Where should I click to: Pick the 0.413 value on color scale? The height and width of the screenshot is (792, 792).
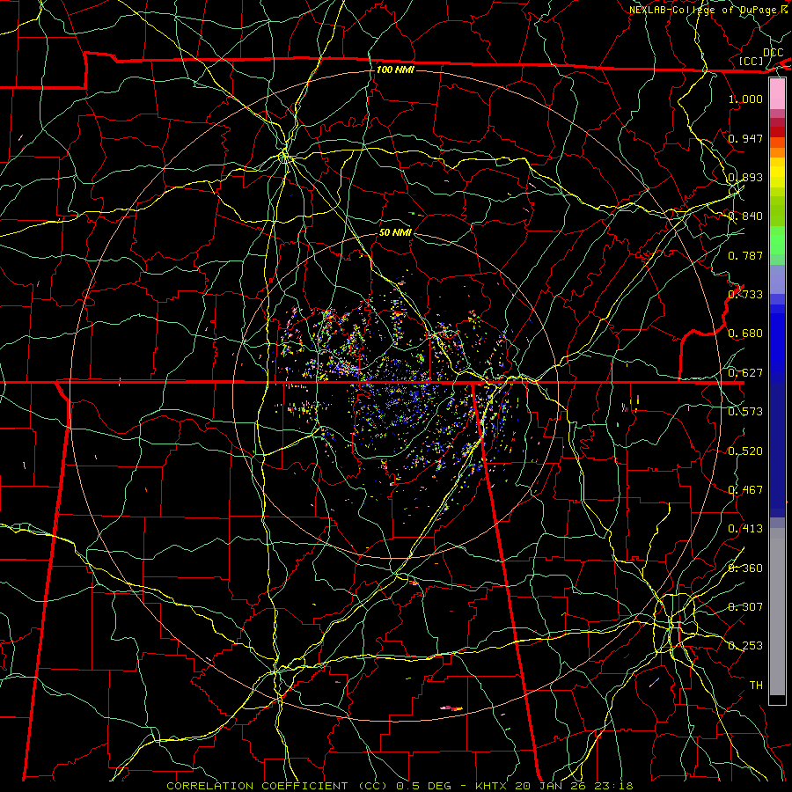(x=745, y=529)
